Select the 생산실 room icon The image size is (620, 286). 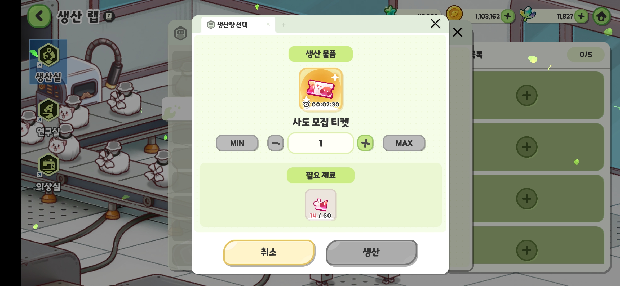[x=48, y=55]
